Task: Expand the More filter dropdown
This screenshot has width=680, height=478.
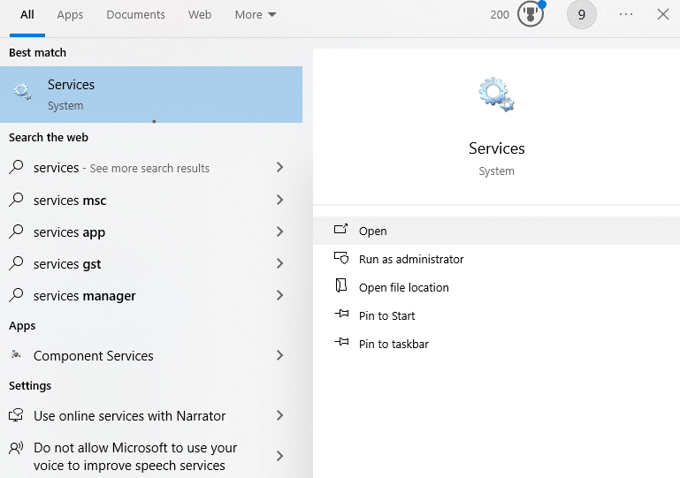Action: (256, 15)
